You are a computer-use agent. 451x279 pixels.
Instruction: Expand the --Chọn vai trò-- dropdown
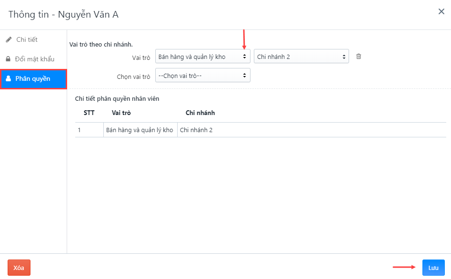click(x=203, y=75)
